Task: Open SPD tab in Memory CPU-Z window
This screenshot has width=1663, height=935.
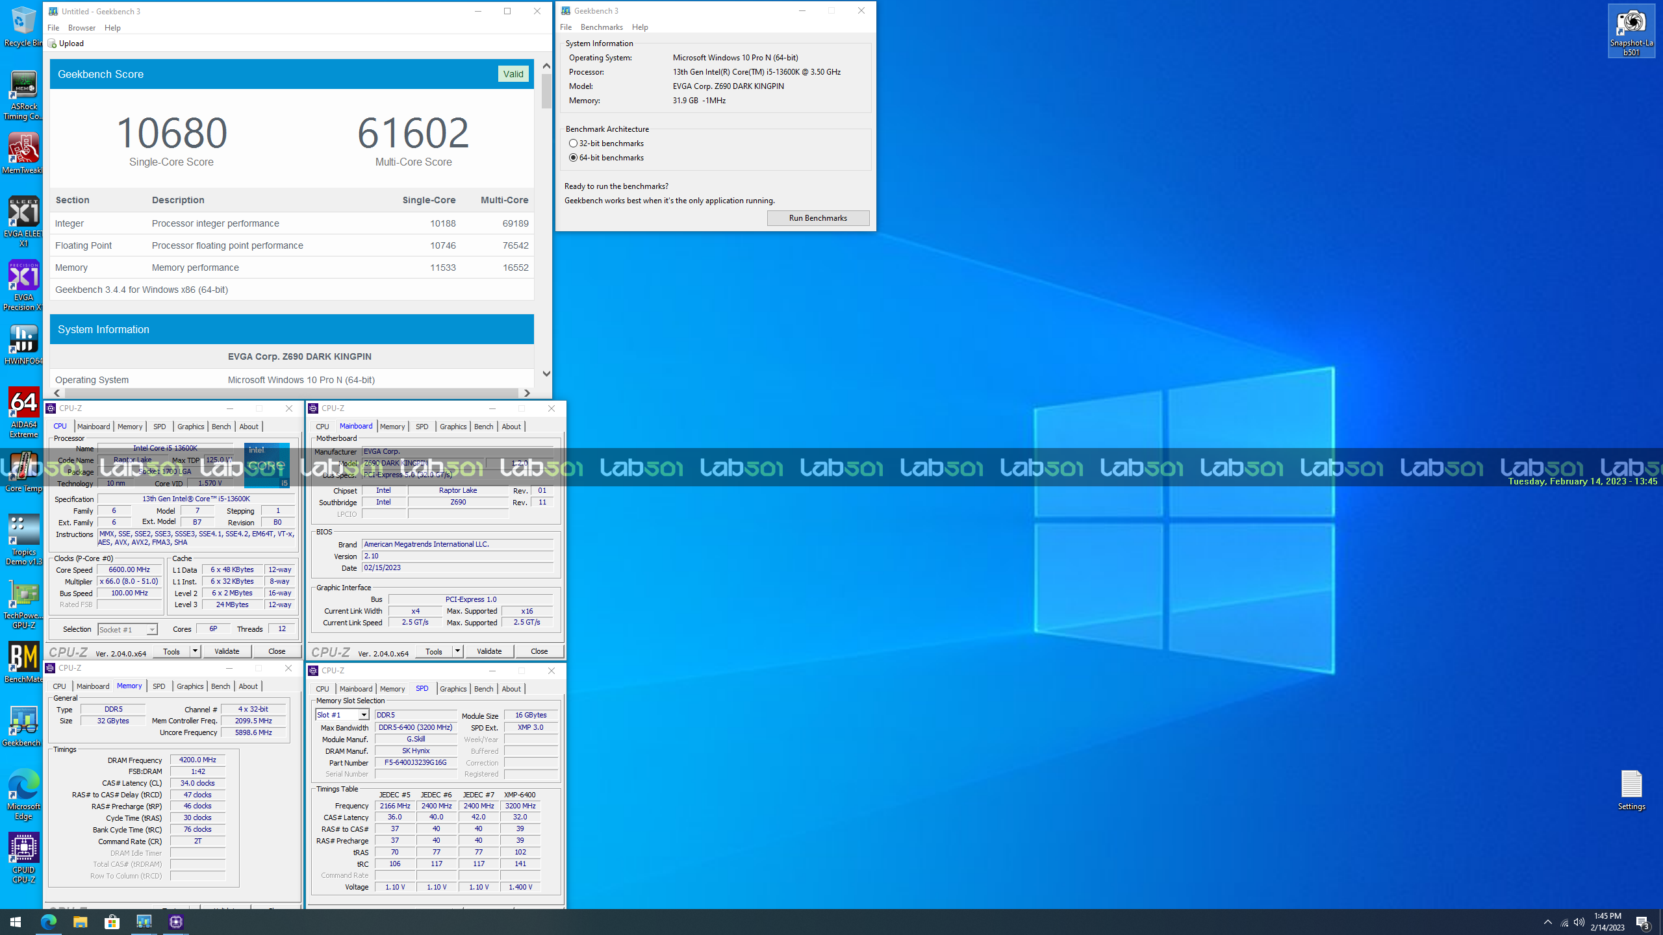Action: click(x=159, y=686)
